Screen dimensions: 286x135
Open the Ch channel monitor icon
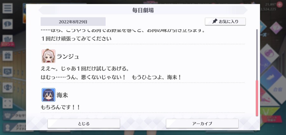(8, 72)
